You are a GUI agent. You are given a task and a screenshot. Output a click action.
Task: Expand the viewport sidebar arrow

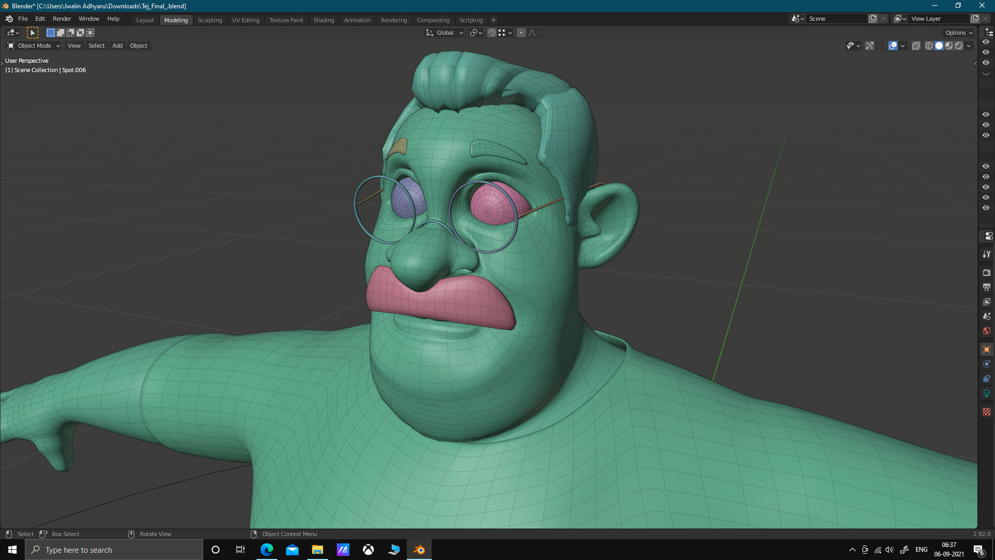pyautogui.click(x=975, y=64)
